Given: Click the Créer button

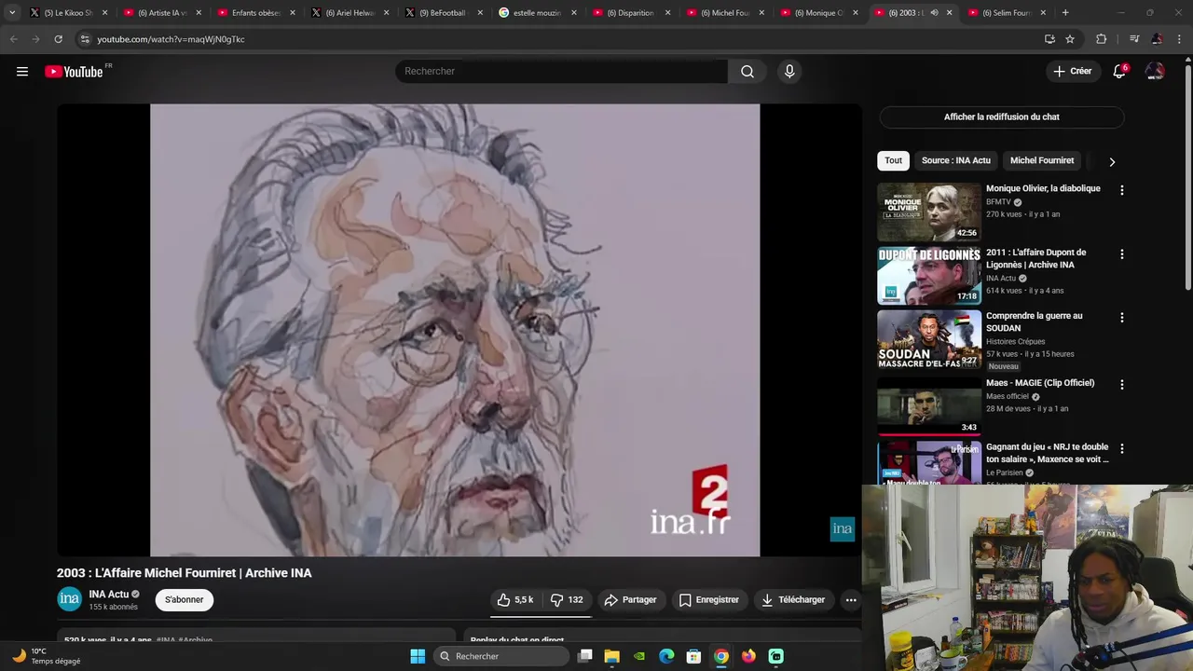Looking at the screenshot, I should pos(1072,72).
